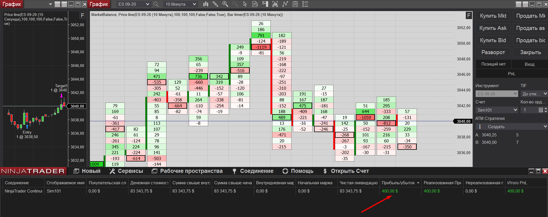The width and height of the screenshot is (548, 217).
Task: Open the data box icon
Action: 255,4
